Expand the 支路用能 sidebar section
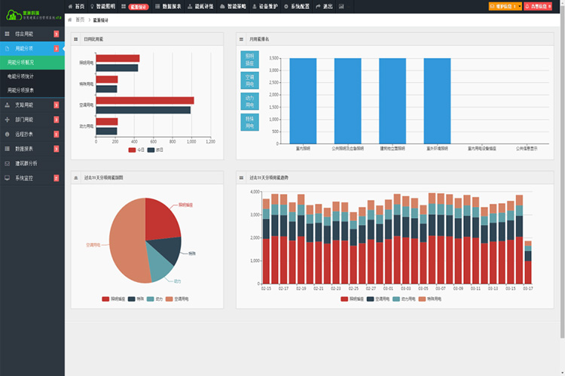This screenshot has height=376, width=565. [x=24, y=105]
